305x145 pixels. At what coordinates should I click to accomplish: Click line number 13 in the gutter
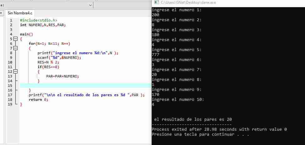click(x=10, y=76)
